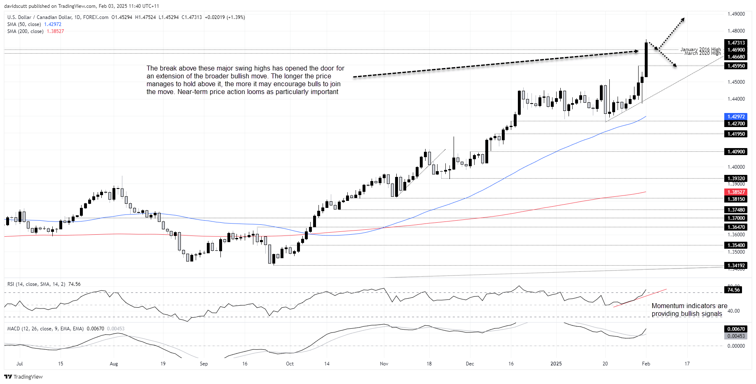Click the Nov date on time axis
This screenshot has width=756, height=384.
pos(384,364)
